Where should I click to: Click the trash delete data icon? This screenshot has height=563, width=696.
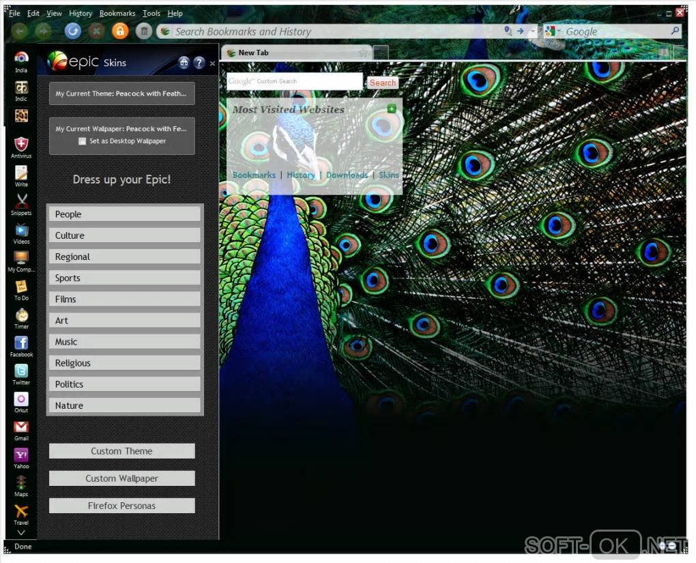tap(144, 31)
